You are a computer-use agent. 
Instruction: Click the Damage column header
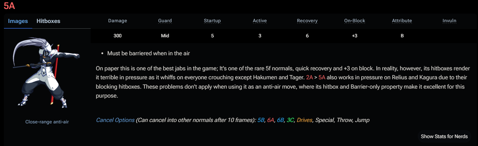118,21
